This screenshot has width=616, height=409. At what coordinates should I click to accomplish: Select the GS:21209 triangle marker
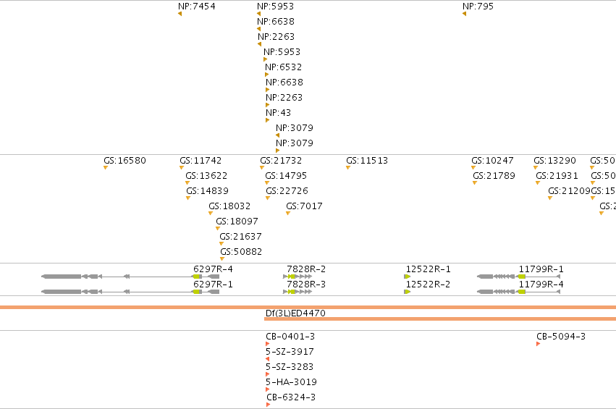pyautogui.click(x=550, y=198)
